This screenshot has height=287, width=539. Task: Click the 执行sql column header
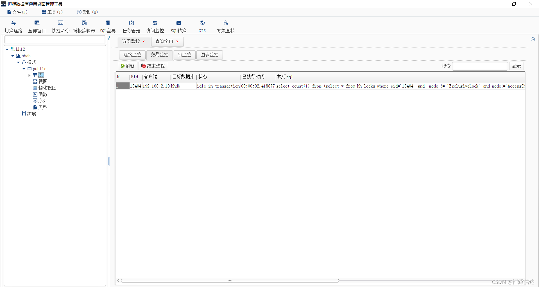point(400,77)
